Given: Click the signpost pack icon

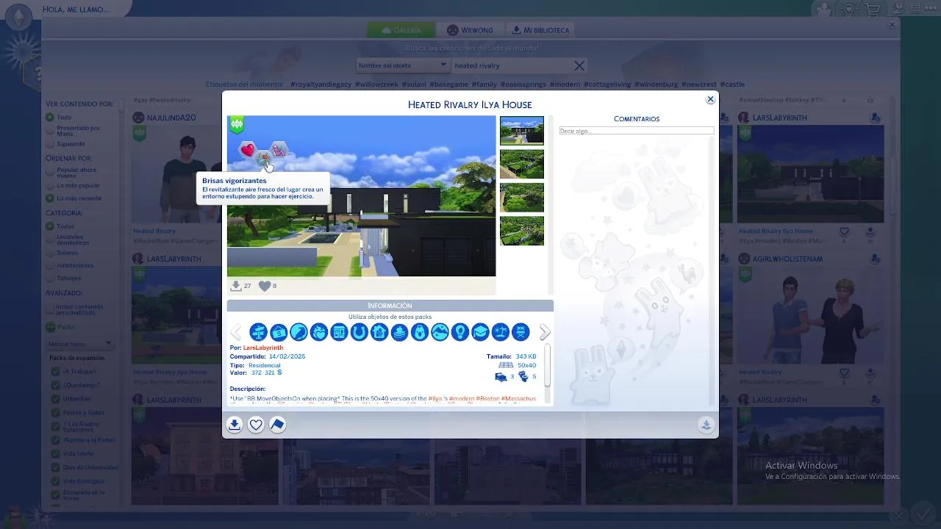Looking at the screenshot, I should tap(258, 332).
